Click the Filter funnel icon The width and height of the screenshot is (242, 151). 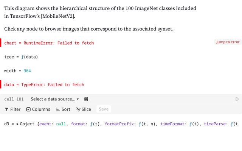coord(6,109)
